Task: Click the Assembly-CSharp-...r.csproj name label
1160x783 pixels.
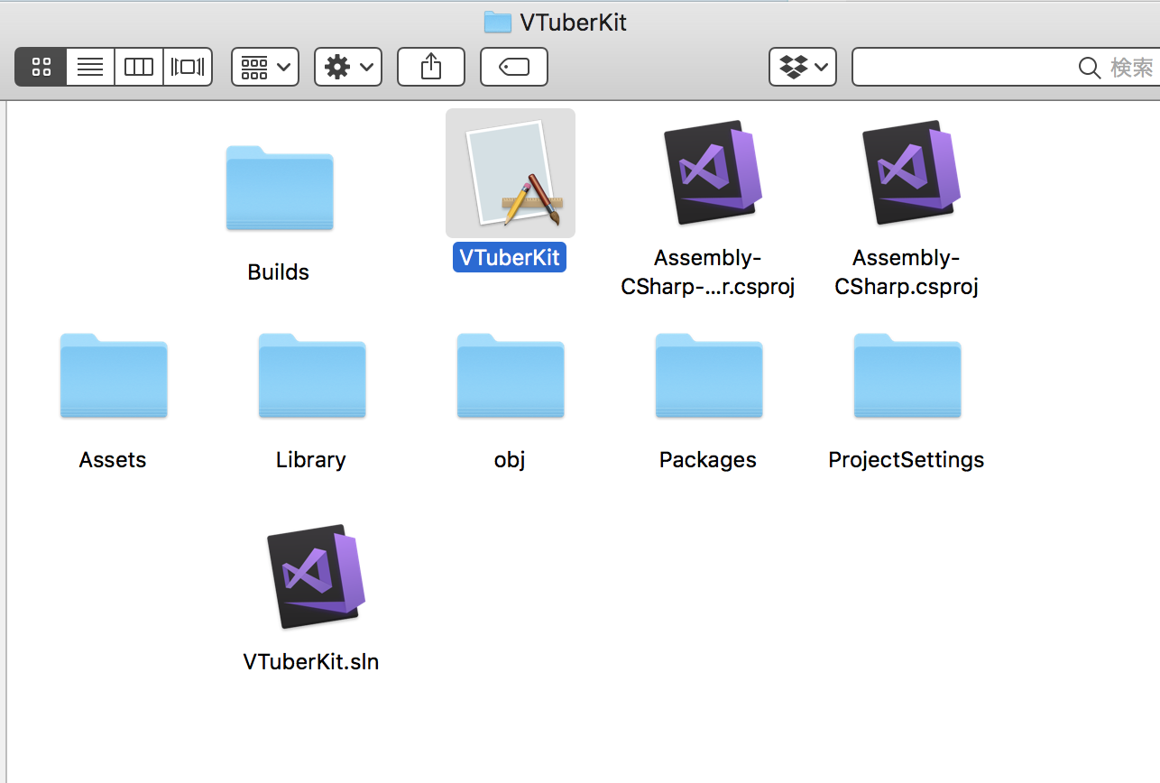Action: [x=708, y=272]
